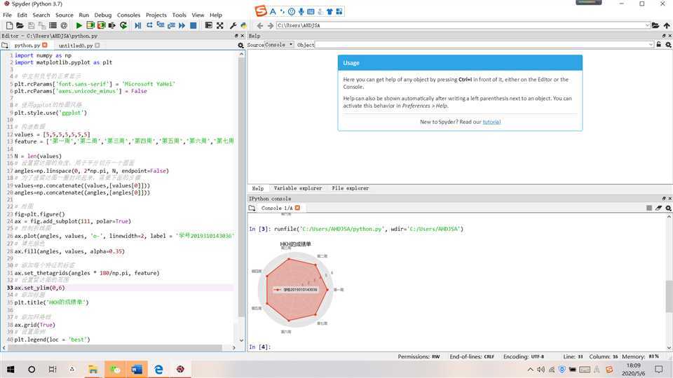Expand the Help Object combo box
Image resolution: width=673 pixels, height=378 pixels.
(x=651, y=45)
